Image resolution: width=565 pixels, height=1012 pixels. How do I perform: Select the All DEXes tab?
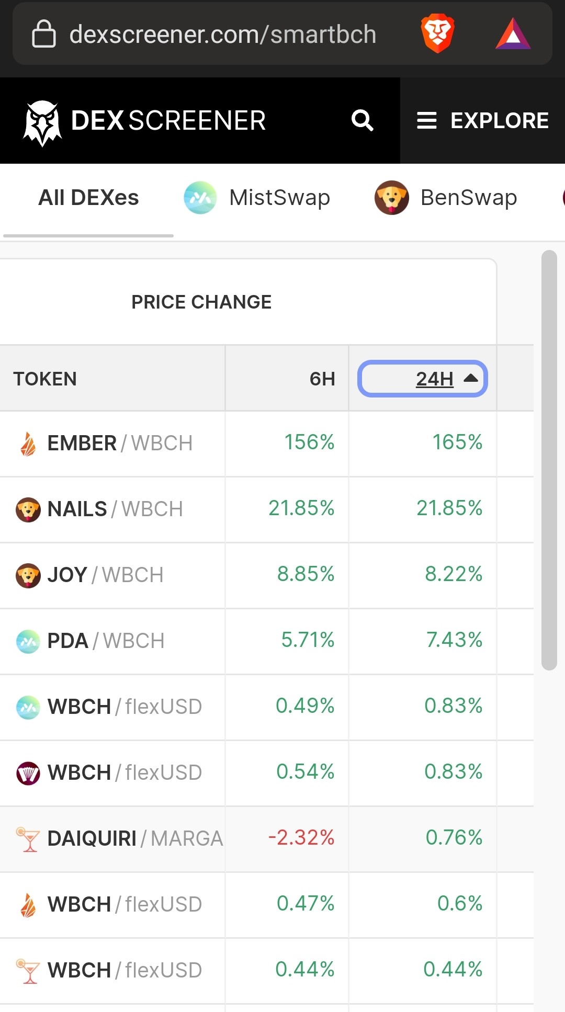tap(88, 198)
